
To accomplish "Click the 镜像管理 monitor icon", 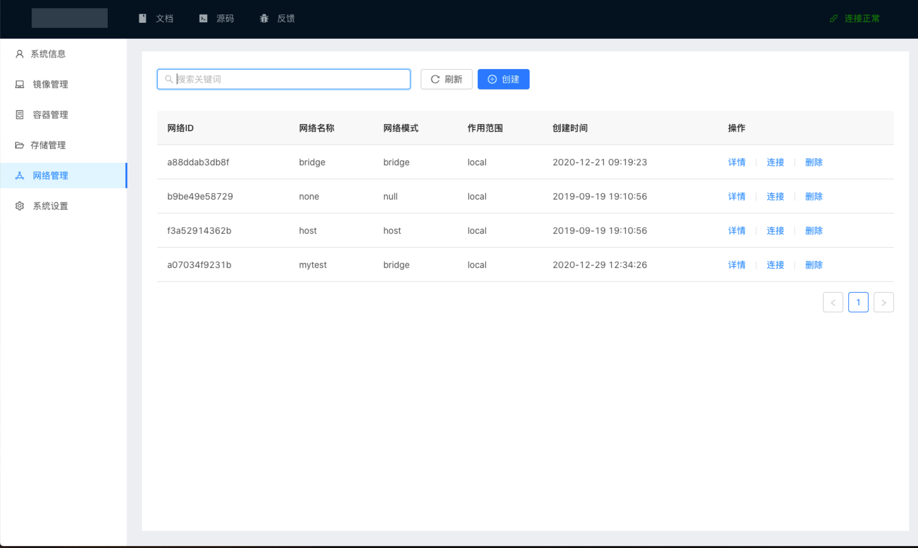I will click(x=20, y=85).
